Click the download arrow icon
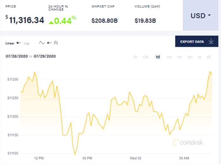 click(x=211, y=41)
